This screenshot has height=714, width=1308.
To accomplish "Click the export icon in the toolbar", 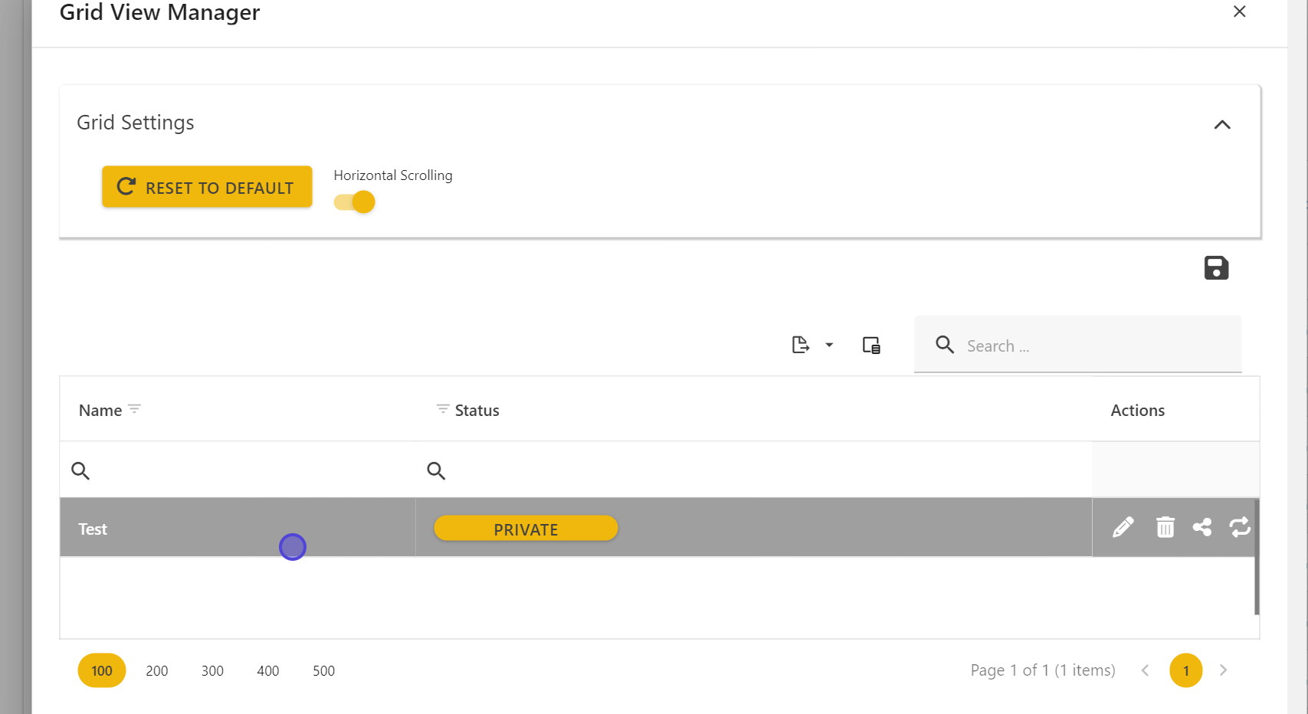I will [800, 345].
